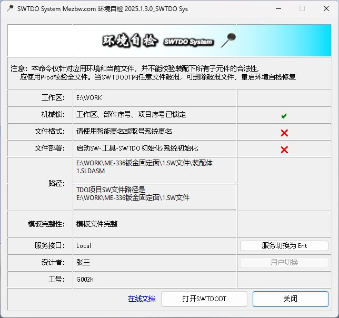The height and width of the screenshot is (318, 339).
Task: Click the 打开SWTDODT button
Action: [x=204, y=299]
